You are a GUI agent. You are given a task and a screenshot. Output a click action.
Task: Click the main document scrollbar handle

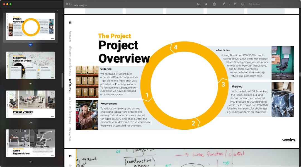pos(300,74)
